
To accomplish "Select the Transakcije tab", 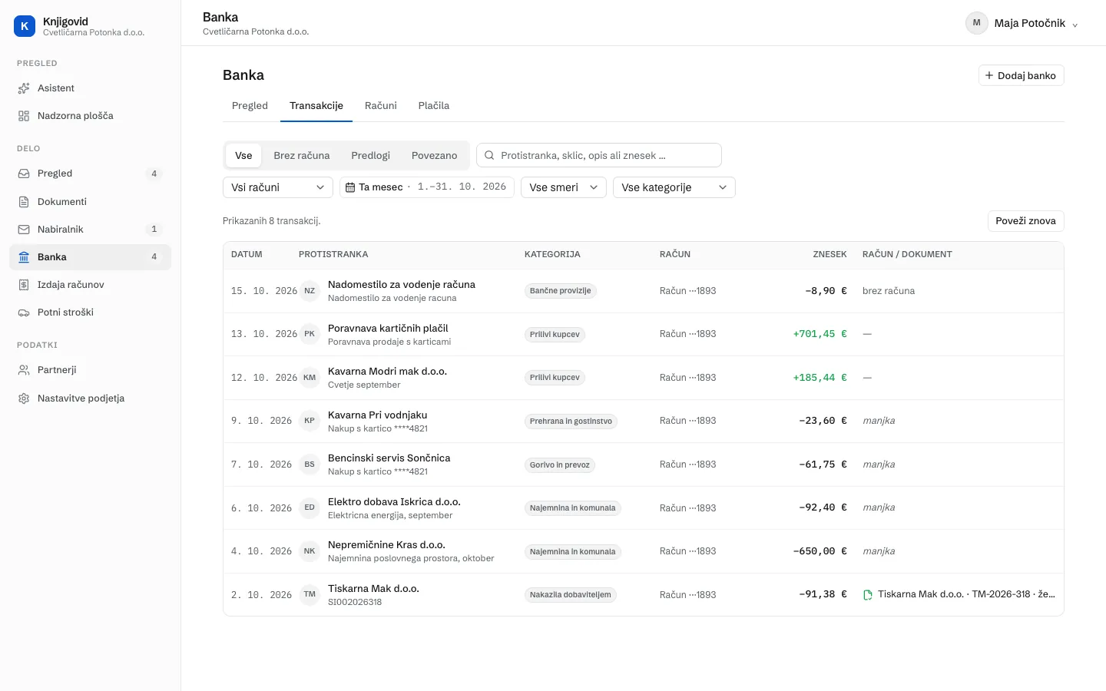I will coord(316,106).
